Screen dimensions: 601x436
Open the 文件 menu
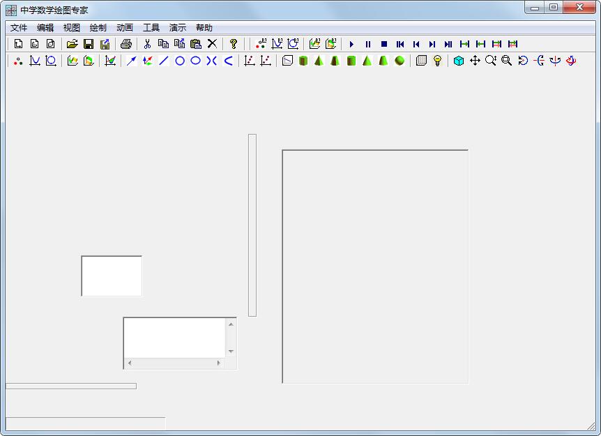pyautogui.click(x=18, y=28)
